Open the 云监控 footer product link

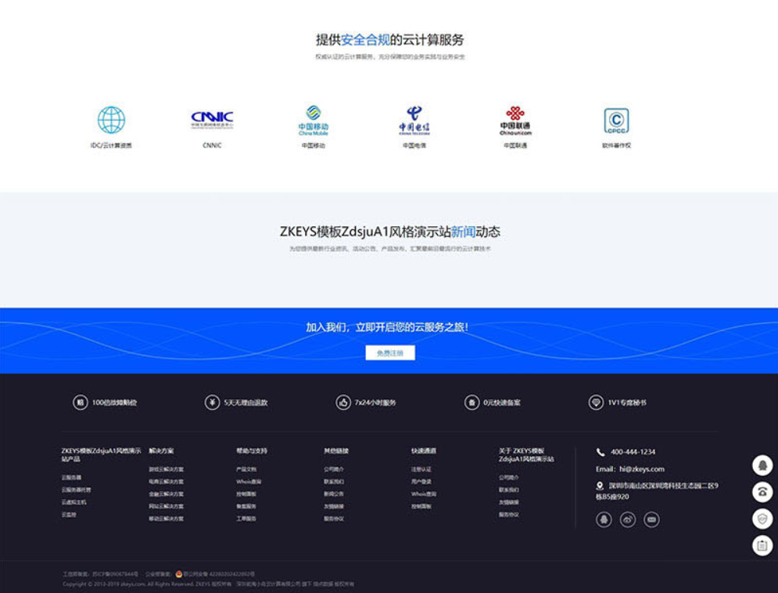pos(69,515)
